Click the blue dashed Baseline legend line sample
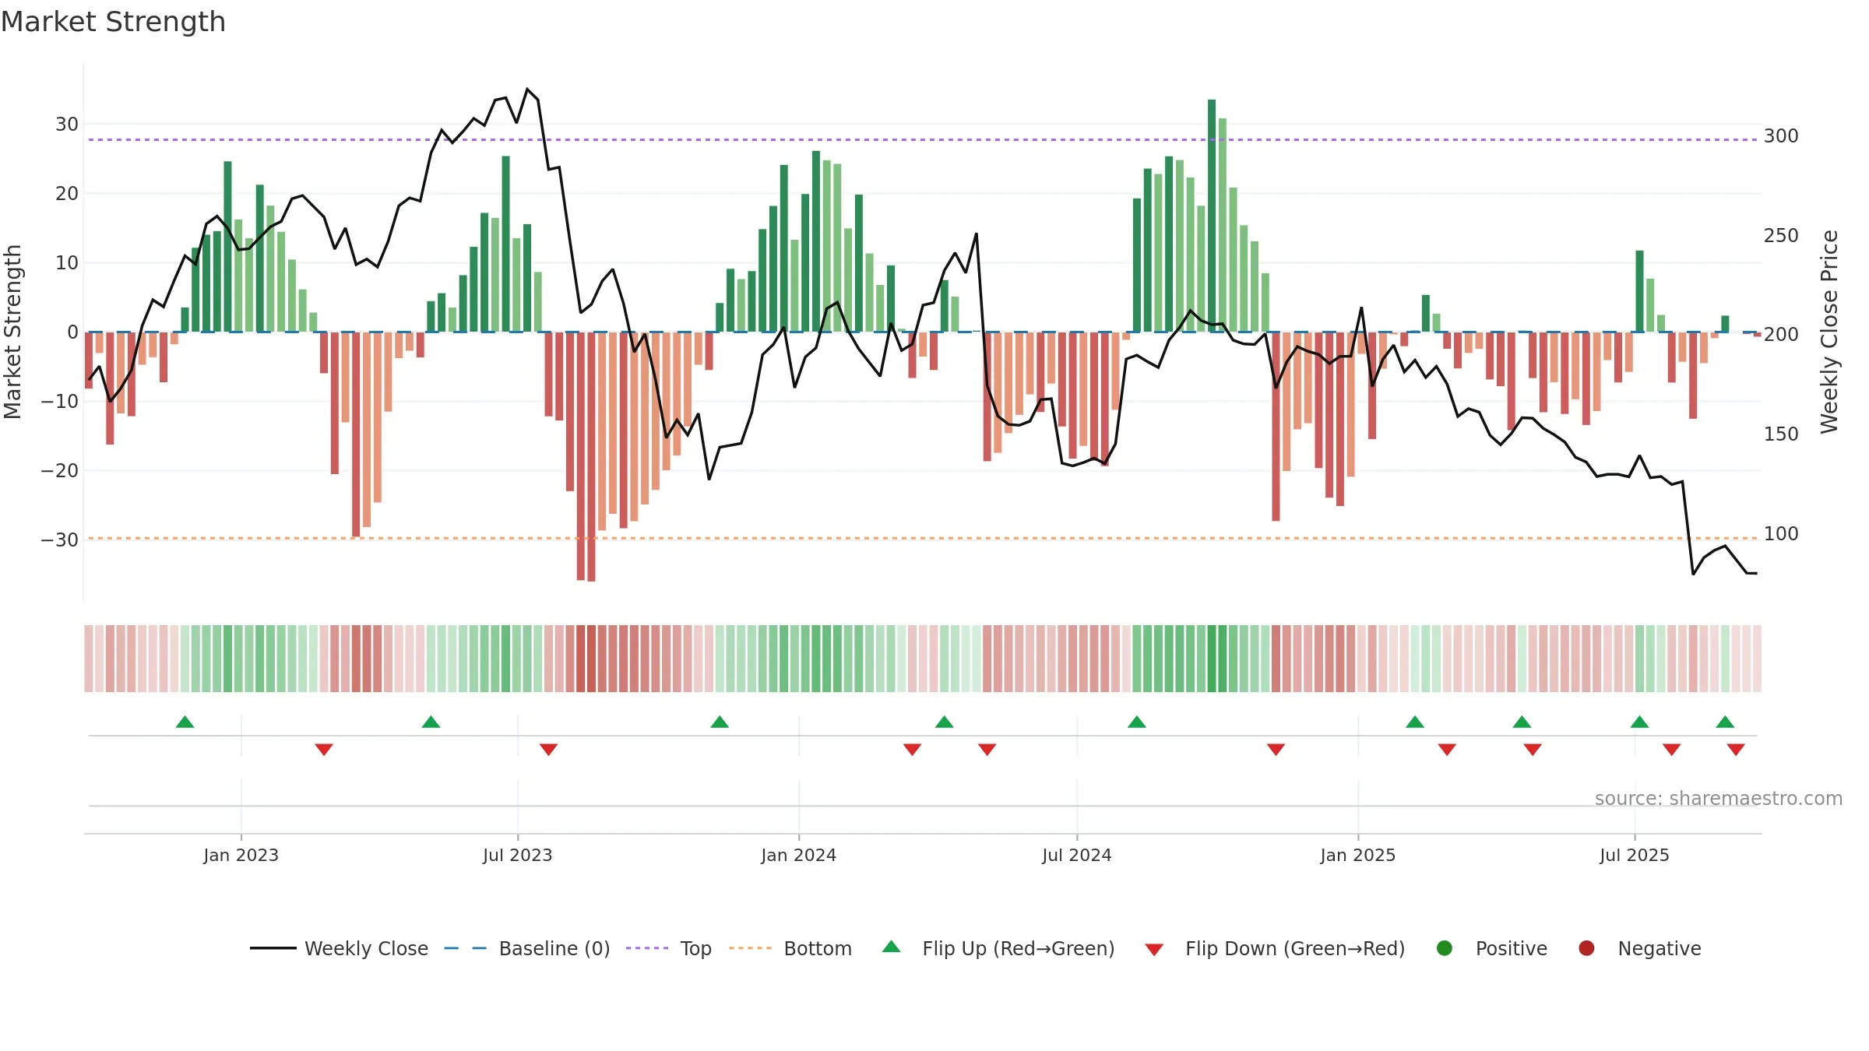The width and height of the screenshot is (1869, 1051). (x=465, y=948)
